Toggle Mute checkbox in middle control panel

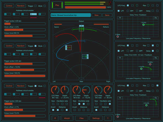pyautogui.click(x=44, y=46)
